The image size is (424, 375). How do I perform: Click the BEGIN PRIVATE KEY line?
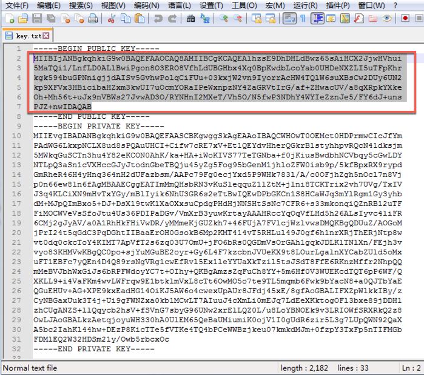pos(99,126)
